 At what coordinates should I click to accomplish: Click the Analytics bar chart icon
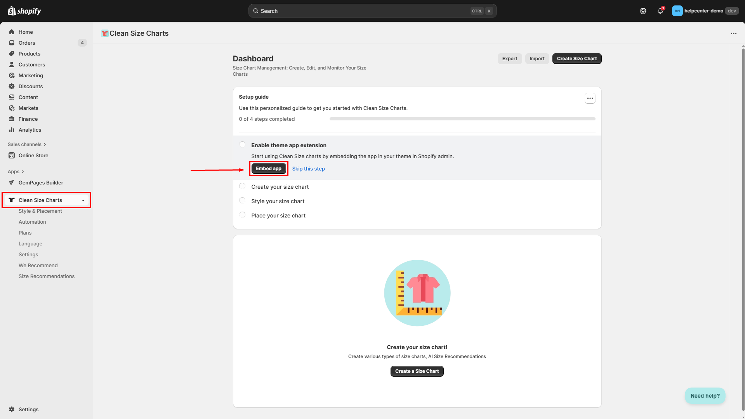click(x=12, y=130)
